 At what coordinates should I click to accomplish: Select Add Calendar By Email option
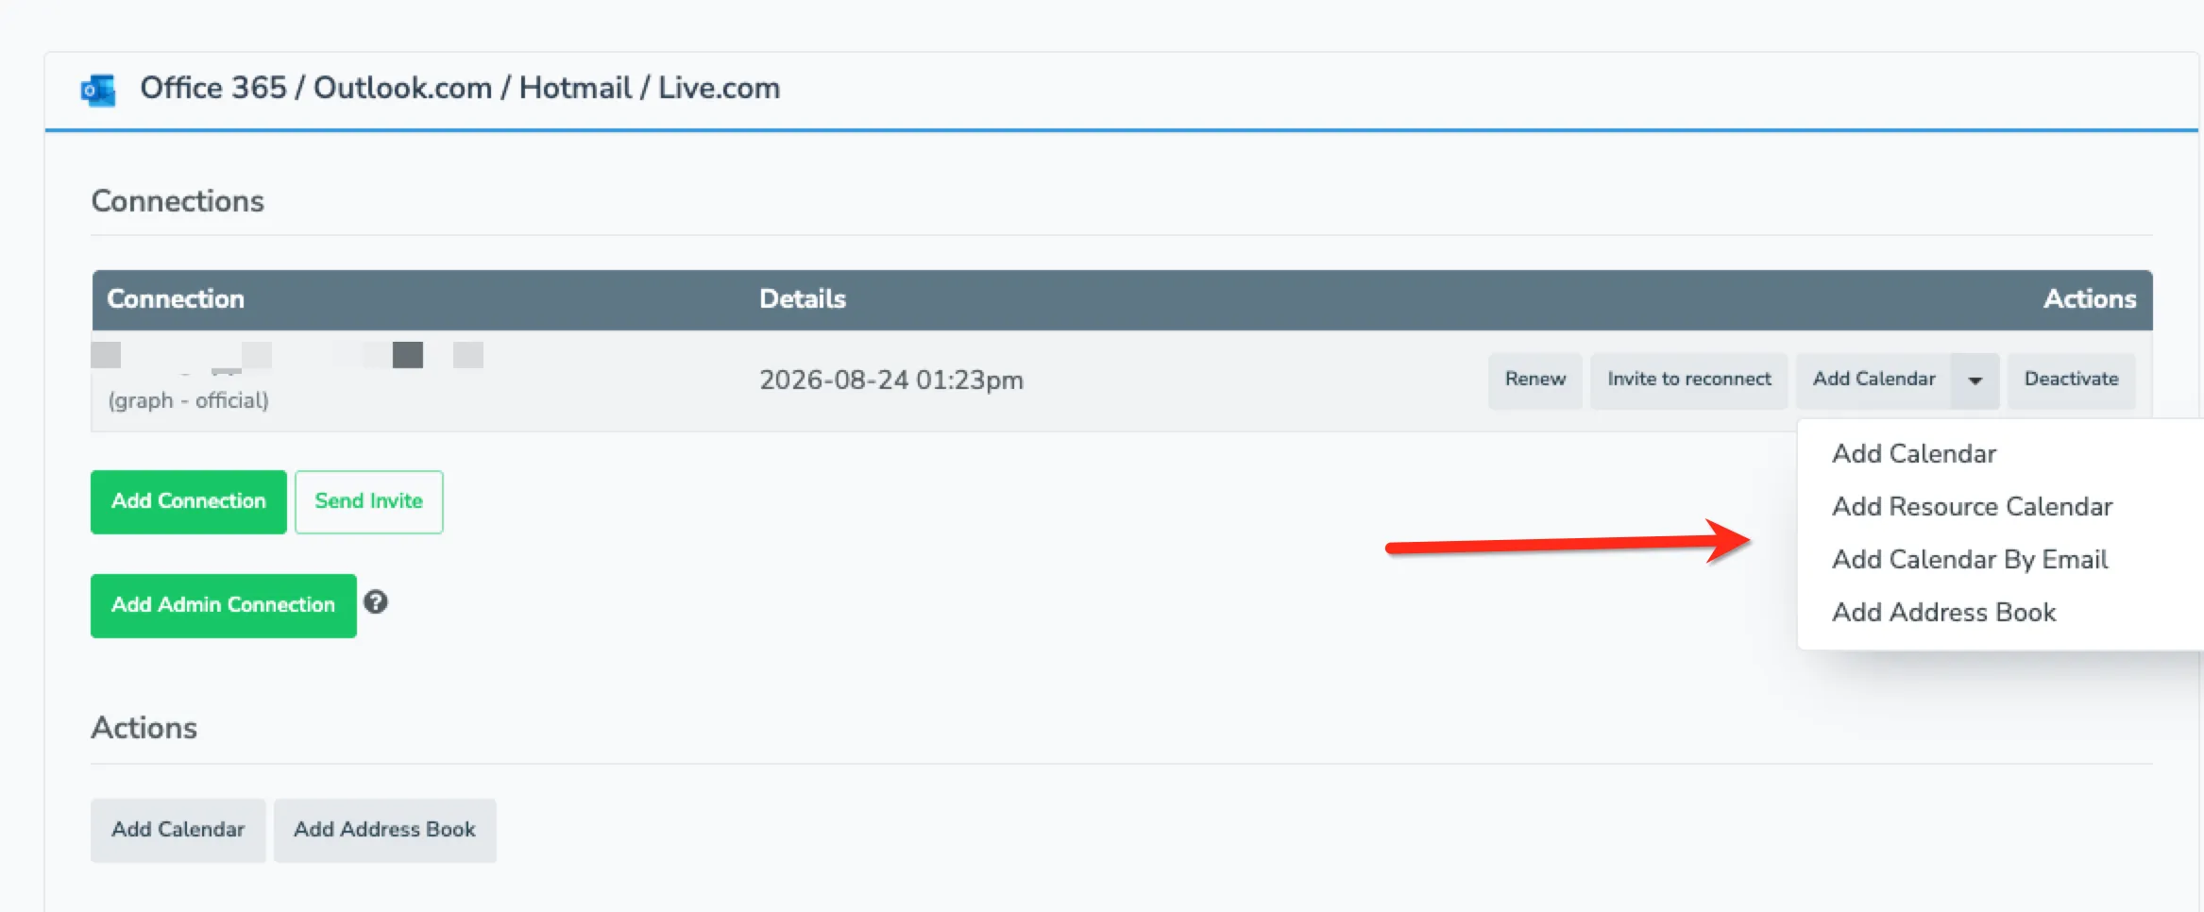point(1970,560)
